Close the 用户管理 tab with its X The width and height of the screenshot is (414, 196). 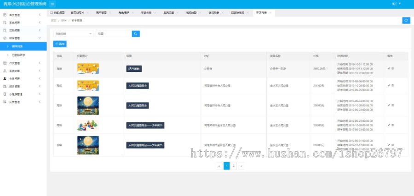[110, 13]
